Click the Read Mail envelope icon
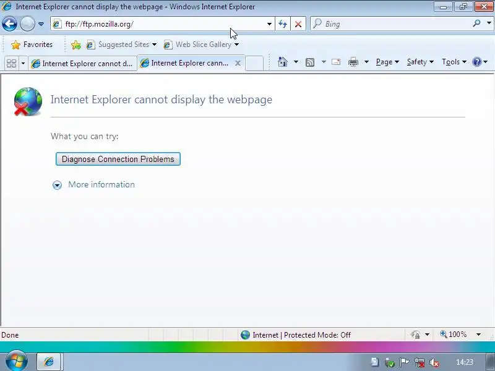The image size is (495, 371). pos(336,62)
